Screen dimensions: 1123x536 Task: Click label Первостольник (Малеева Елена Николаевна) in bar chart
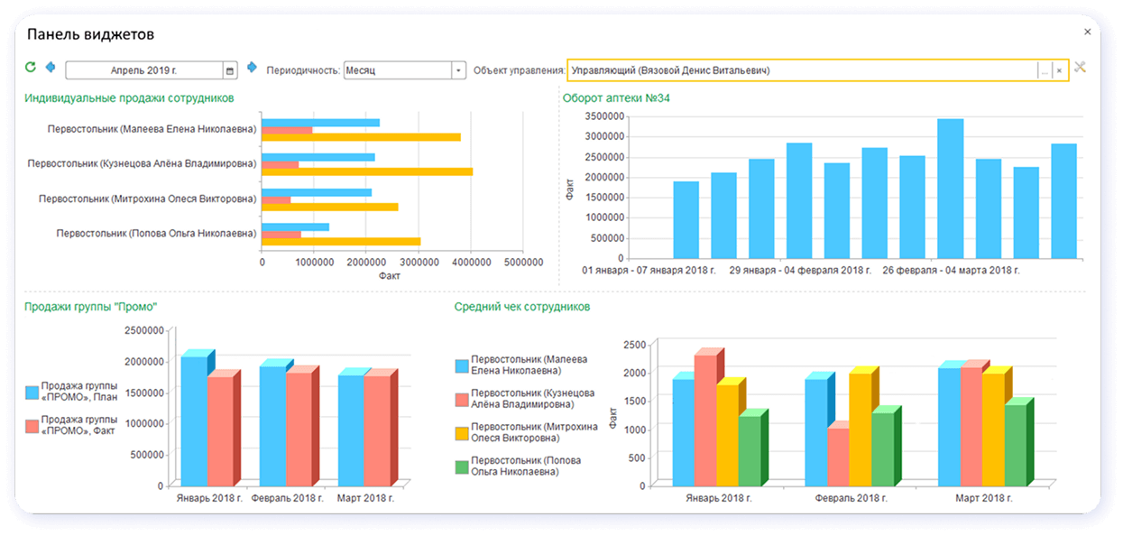click(152, 129)
